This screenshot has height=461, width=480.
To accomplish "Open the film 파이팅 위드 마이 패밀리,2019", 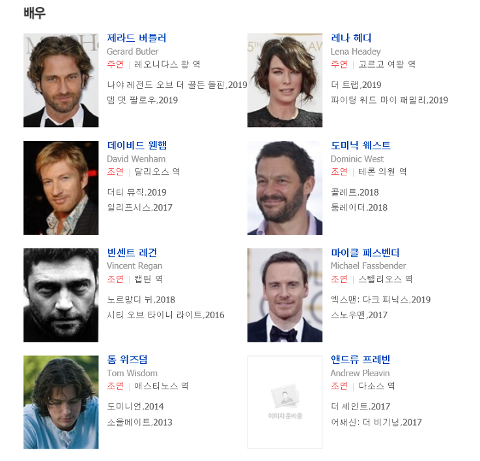I will pyautogui.click(x=389, y=100).
